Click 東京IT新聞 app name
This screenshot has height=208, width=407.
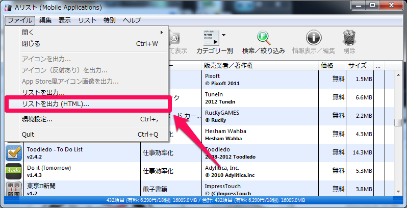41,186
